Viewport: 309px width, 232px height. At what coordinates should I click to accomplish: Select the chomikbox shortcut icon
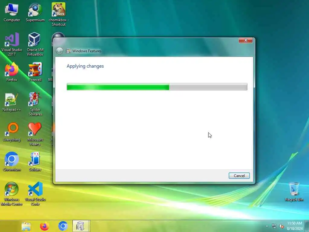tap(59, 14)
